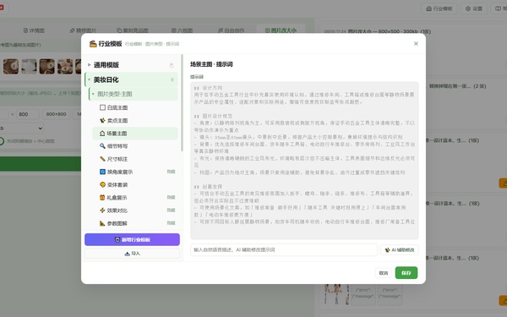The width and height of the screenshot is (507, 317).
Task: Cancel the dialog with 取消
Action: click(384, 273)
